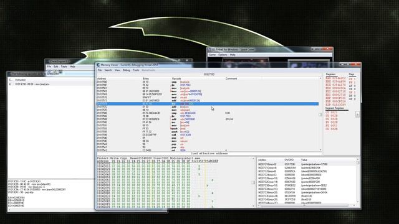Viewport: 399px width, 224px height.
Task: Open Kernel tools menu in Memory Viewer
Action: click(148, 70)
